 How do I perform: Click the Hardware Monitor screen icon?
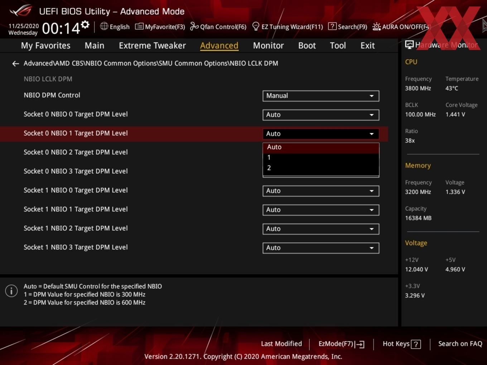point(409,45)
